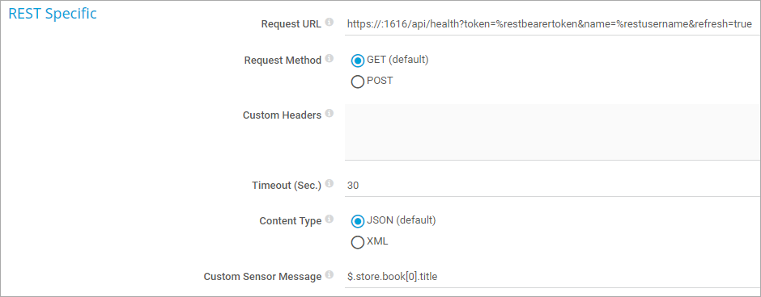Open the Request Method info icon

(x=329, y=59)
